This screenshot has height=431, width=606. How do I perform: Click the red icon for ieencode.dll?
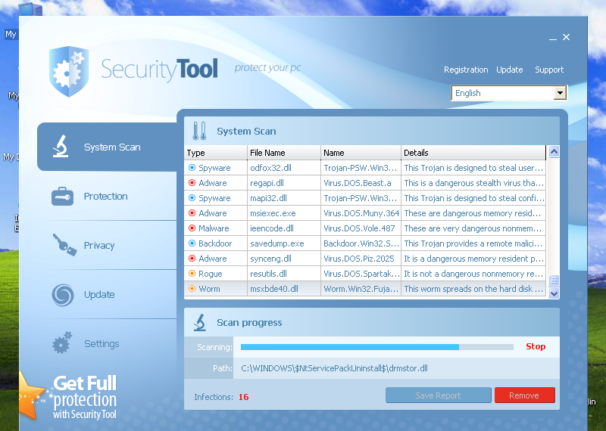pyautogui.click(x=192, y=228)
